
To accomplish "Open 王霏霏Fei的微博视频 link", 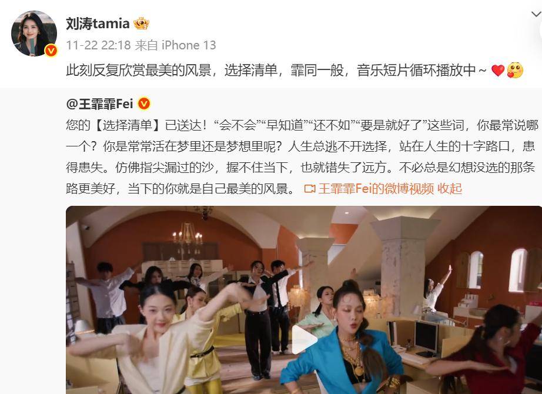I will coord(376,189).
